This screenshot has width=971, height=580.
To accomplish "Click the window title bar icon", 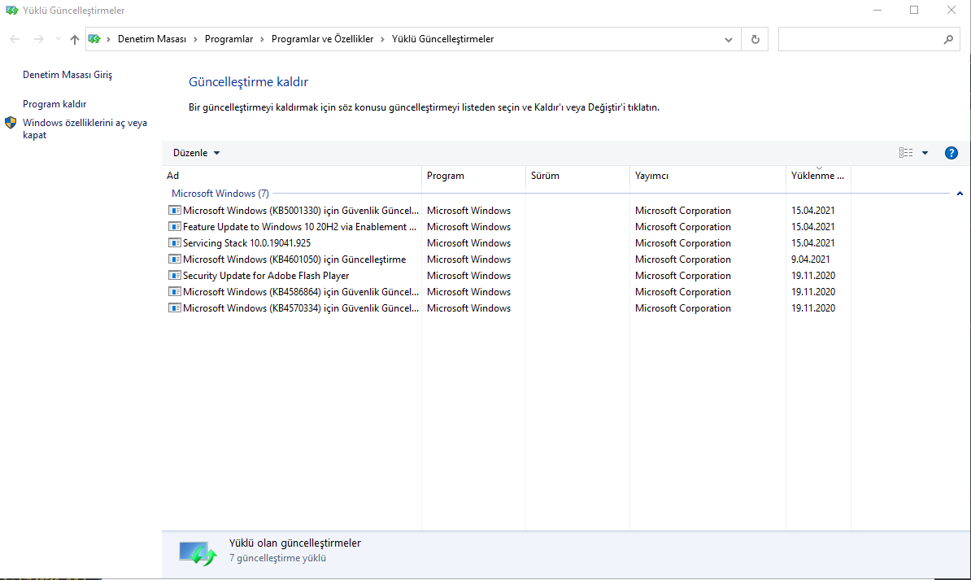I will [11, 11].
